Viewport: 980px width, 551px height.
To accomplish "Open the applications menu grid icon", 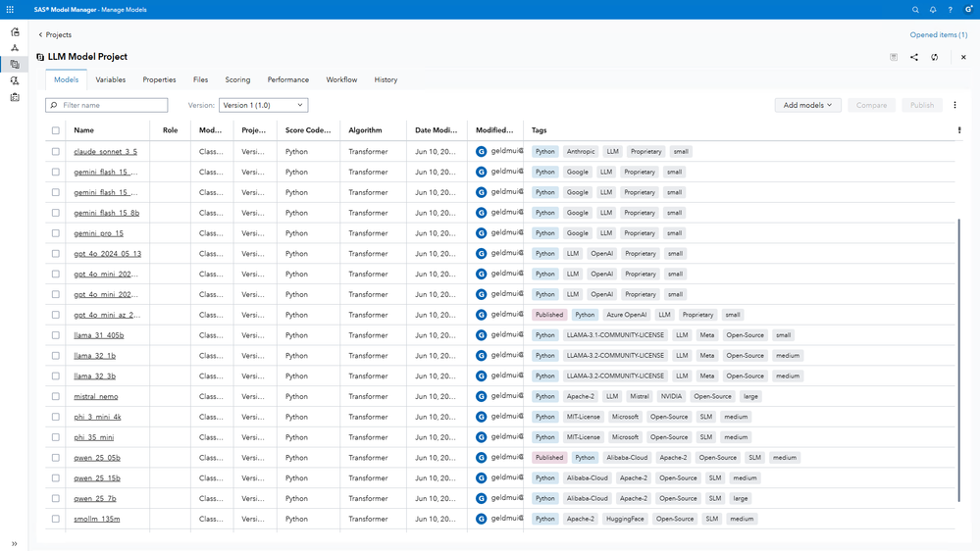I will tap(10, 10).
